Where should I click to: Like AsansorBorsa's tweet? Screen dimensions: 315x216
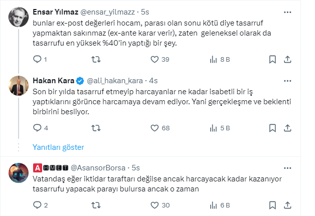(x=155, y=205)
